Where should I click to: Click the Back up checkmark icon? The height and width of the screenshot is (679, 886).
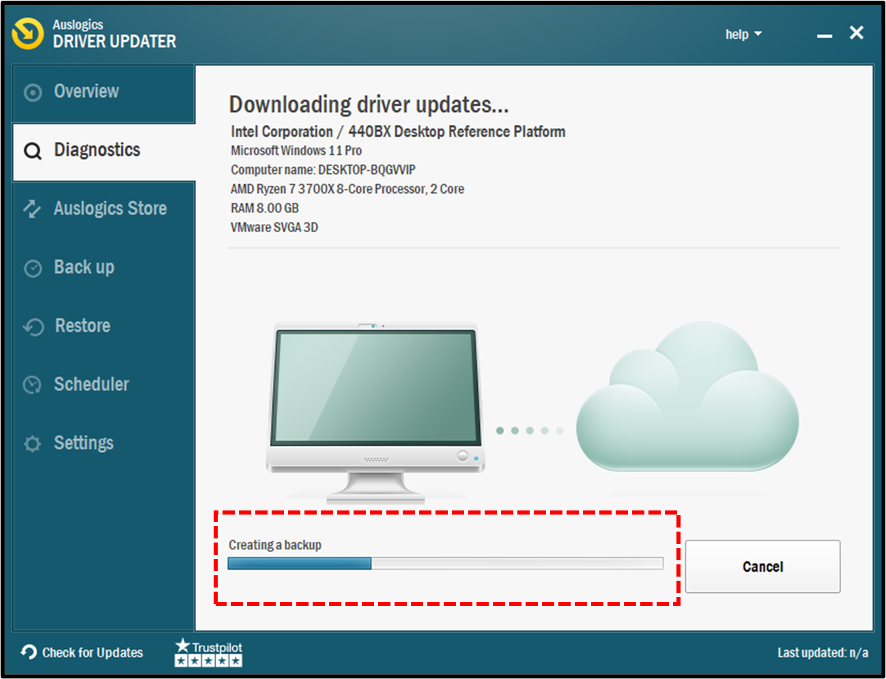pyautogui.click(x=33, y=268)
